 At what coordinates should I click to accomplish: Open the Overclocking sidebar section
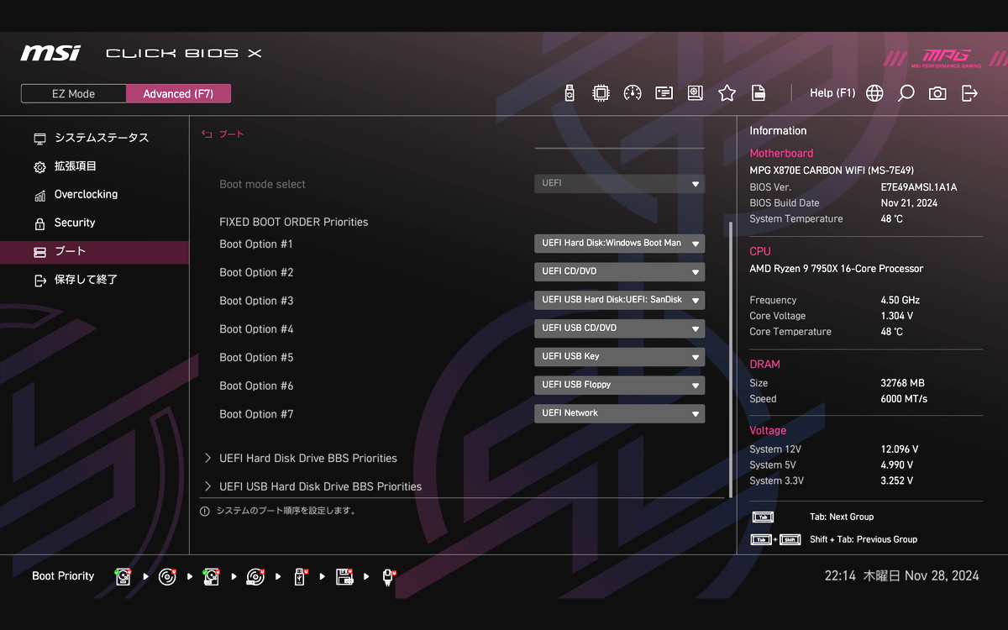pos(94,195)
